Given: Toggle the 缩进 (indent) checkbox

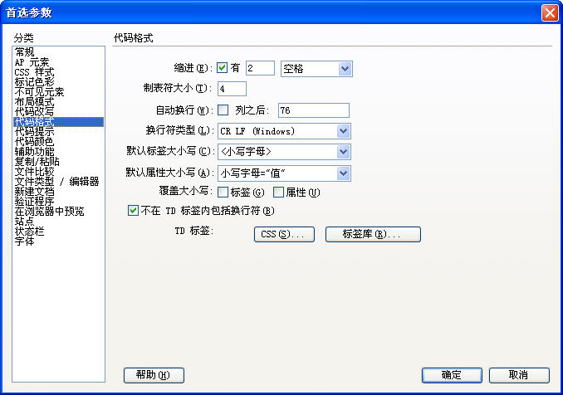Looking at the screenshot, I should [x=222, y=68].
